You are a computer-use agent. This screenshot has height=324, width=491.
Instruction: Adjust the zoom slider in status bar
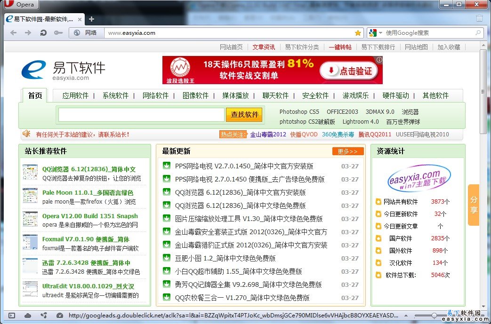click(433, 315)
